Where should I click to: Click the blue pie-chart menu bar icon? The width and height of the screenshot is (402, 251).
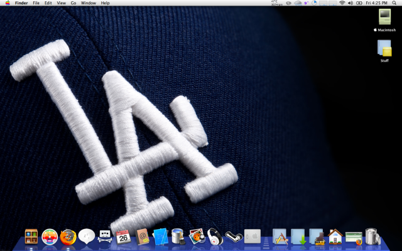tap(314, 3)
